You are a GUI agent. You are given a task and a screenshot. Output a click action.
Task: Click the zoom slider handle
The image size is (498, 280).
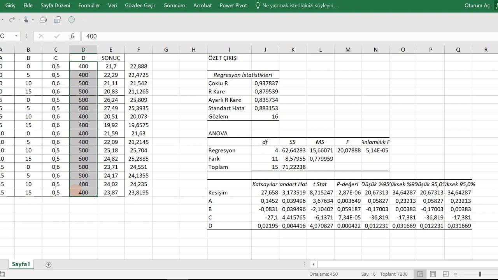coord(480,274)
